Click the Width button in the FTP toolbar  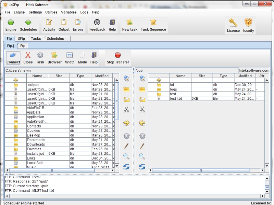click(70, 56)
